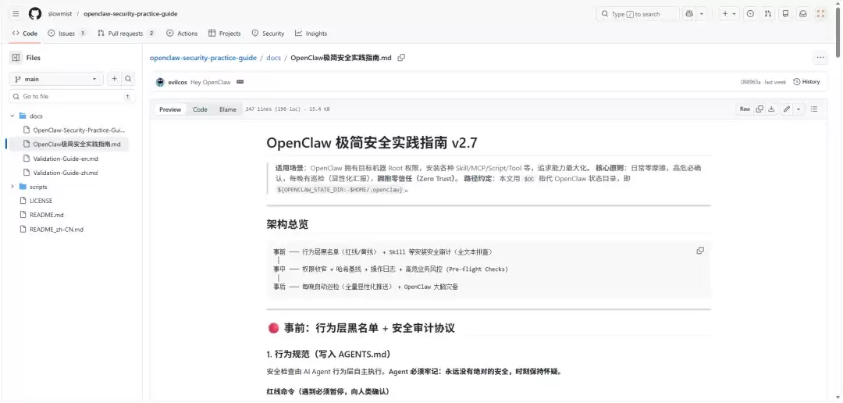Open the notifications inbox
This screenshot has height=403, width=843.
tap(802, 14)
